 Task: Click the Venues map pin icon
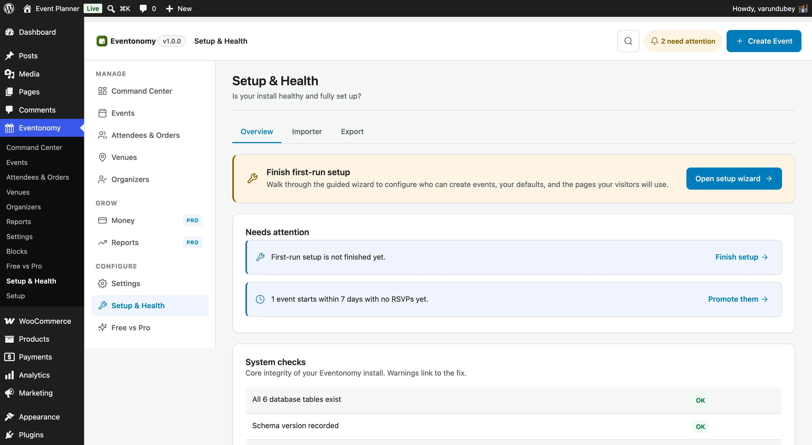click(x=102, y=157)
